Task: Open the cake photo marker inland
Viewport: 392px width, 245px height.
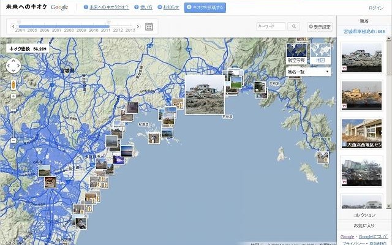Action: point(50,183)
